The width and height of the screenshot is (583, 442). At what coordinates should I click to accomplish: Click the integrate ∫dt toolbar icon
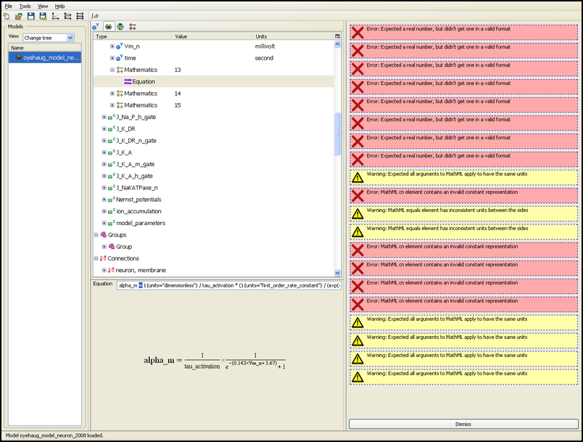(95, 16)
